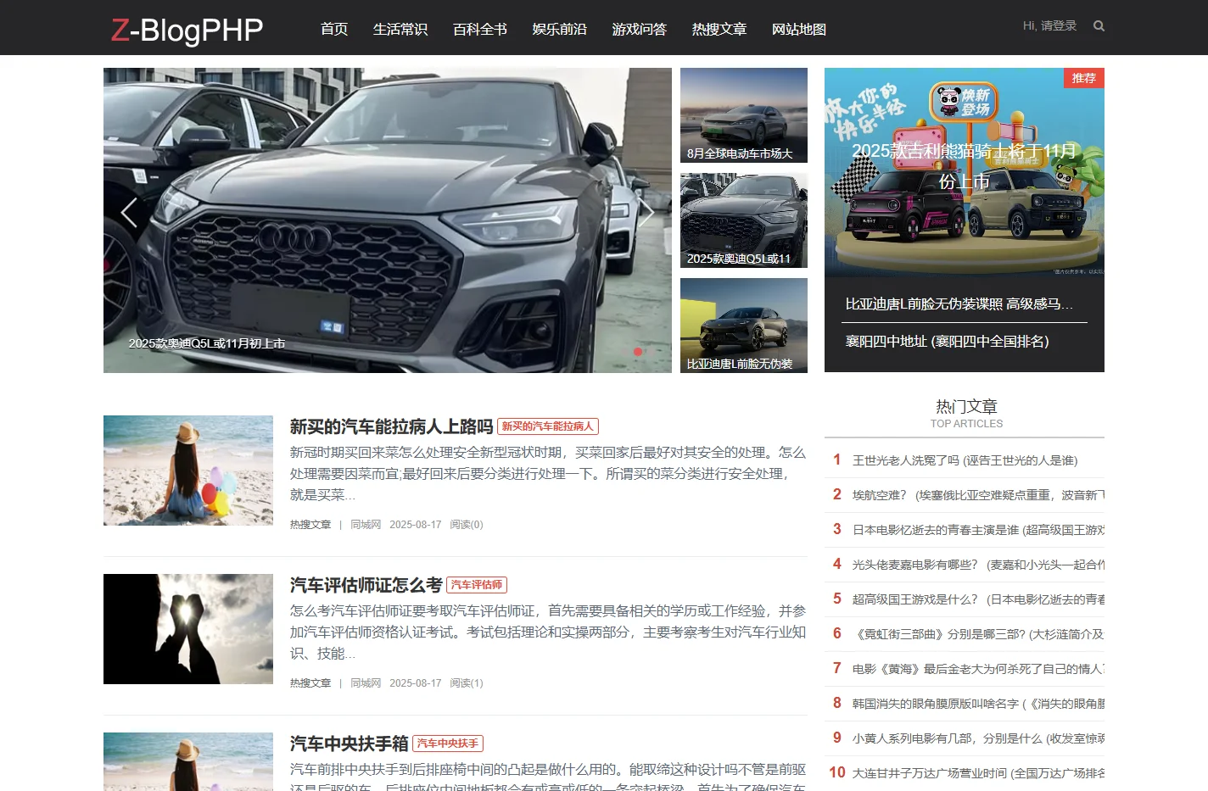Open recommended link 襄阳四中地址 (襄阳四中全国排名)

[x=948, y=341]
